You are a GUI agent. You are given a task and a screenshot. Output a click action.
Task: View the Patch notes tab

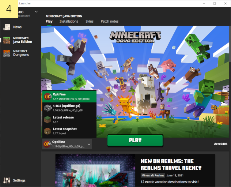(x=109, y=21)
